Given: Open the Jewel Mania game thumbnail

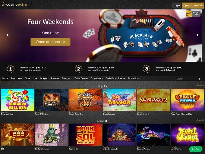Looking at the screenshot, I should pos(187,135).
